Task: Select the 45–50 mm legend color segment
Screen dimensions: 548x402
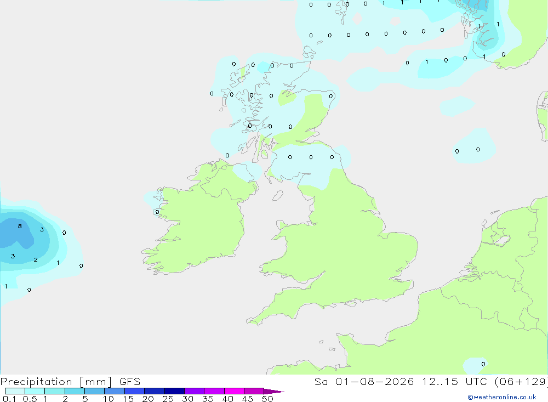Action: coord(254,391)
